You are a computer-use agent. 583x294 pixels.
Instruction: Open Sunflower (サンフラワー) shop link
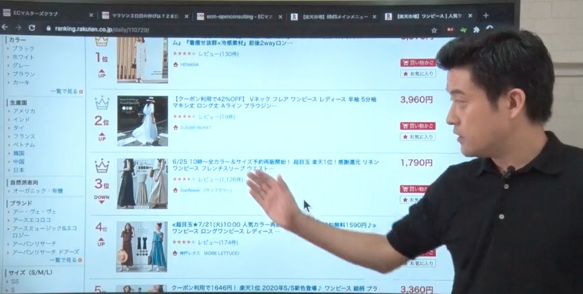(x=206, y=191)
